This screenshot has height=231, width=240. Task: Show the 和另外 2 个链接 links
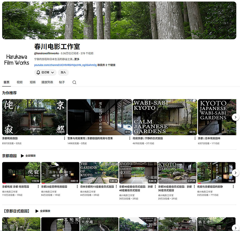coord(106,65)
